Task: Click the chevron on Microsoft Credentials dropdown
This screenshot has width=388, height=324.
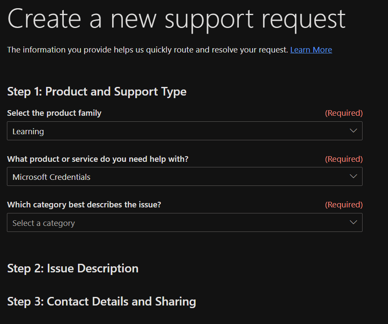Action: [353, 176]
